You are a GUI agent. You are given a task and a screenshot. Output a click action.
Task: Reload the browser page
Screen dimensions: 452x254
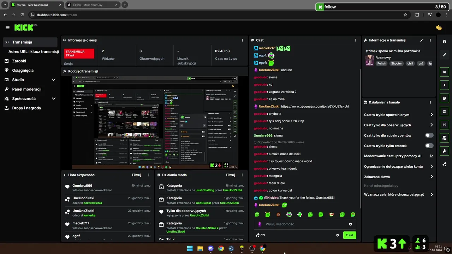coord(22,15)
